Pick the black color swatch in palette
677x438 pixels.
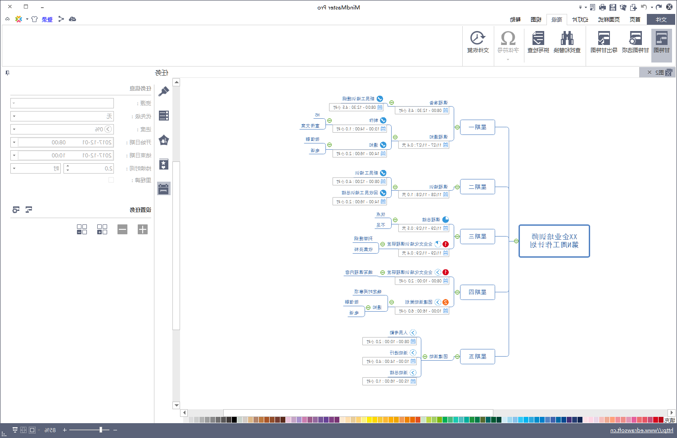(x=234, y=420)
